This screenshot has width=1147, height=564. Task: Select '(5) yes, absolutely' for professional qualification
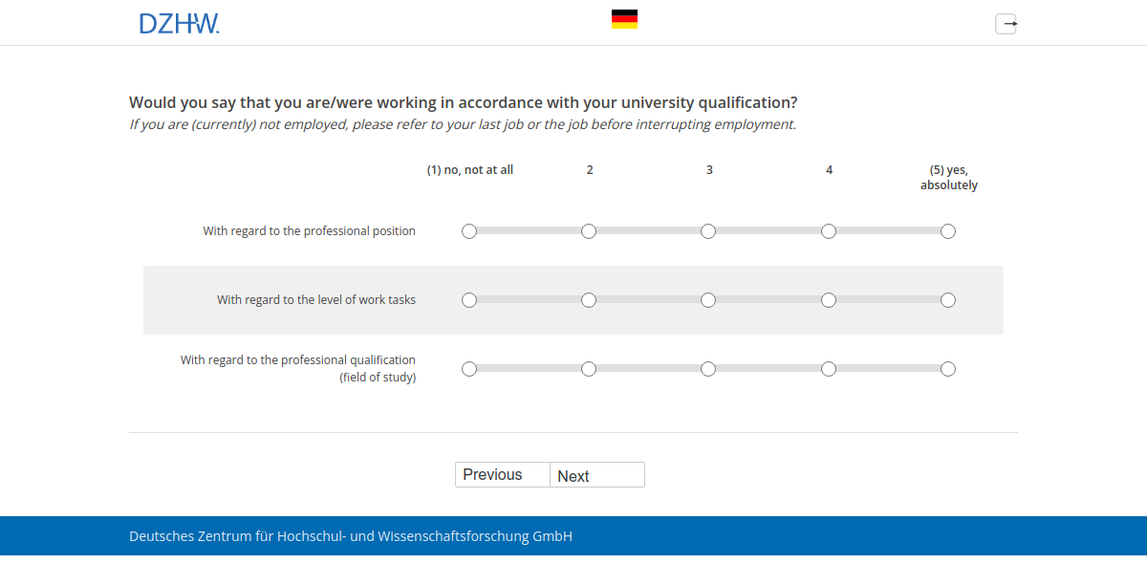point(948,368)
